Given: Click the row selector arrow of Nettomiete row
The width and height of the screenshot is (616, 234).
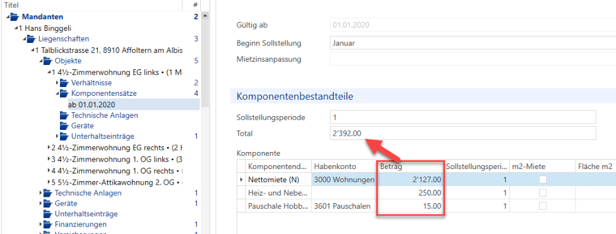Looking at the screenshot, I should (x=241, y=180).
